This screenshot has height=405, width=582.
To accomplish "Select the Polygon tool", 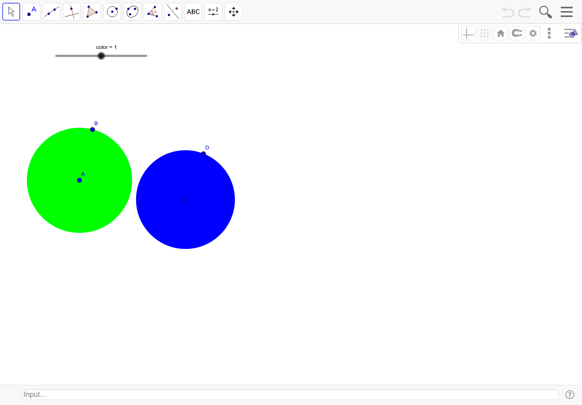I will 92,12.
